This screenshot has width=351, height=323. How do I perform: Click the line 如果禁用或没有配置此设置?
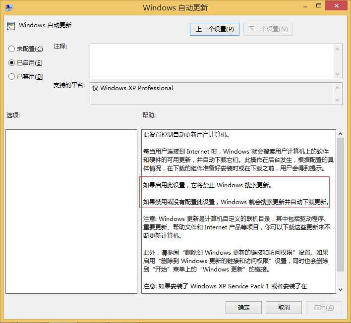[x=236, y=202]
